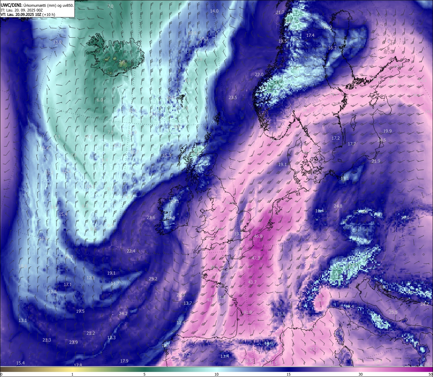Click the 15.6 value near the Pyrenees

click(x=281, y=313)
